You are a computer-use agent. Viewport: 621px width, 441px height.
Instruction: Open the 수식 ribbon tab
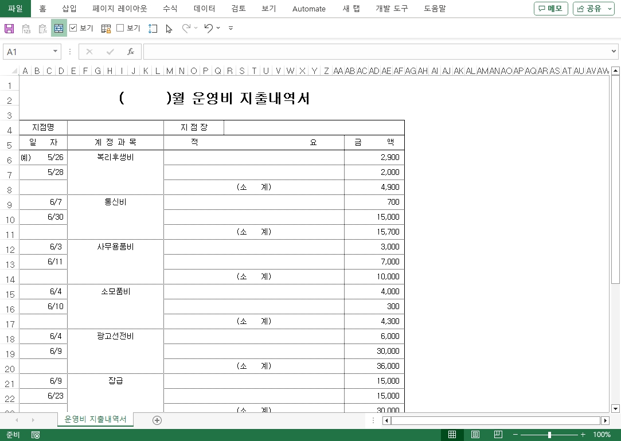tap(170, 9)
